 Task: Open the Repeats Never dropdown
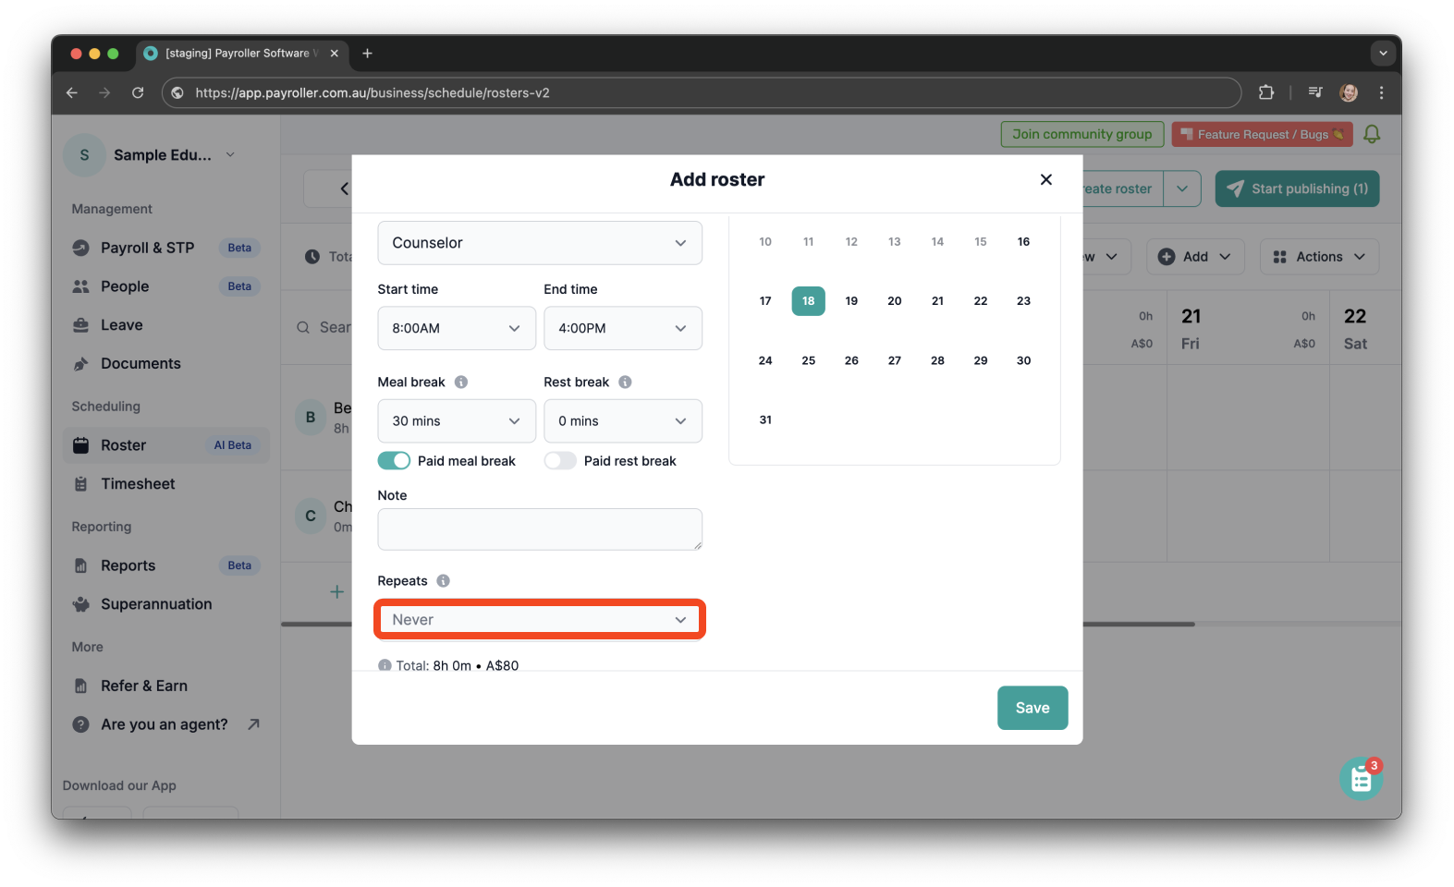[540, 619]
